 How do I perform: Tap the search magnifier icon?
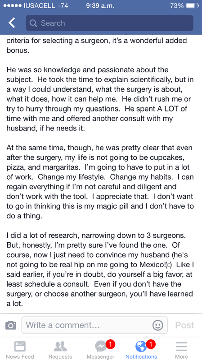pos(33,23)
